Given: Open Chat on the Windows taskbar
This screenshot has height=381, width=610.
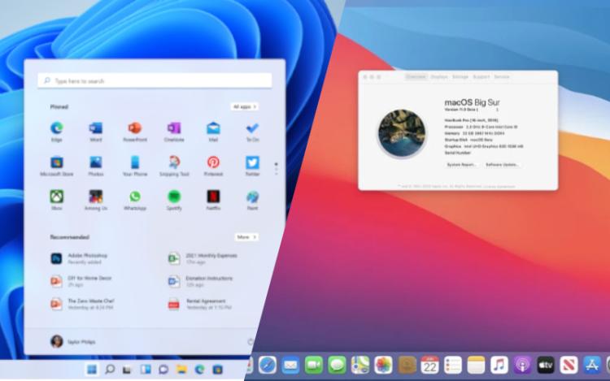Looking at the screenshot, I should point(163,370).
